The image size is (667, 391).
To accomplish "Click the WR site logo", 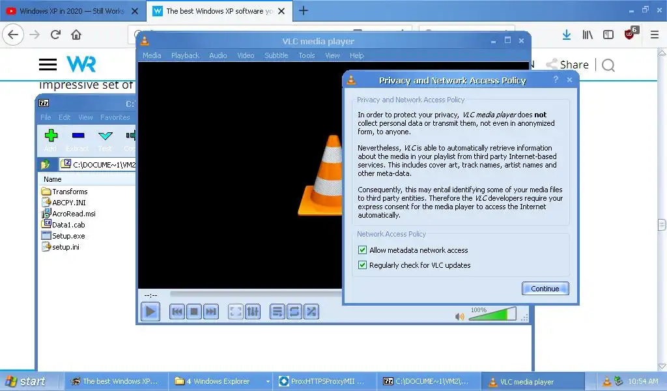I will pyautogui.click(x=81, y=65).
